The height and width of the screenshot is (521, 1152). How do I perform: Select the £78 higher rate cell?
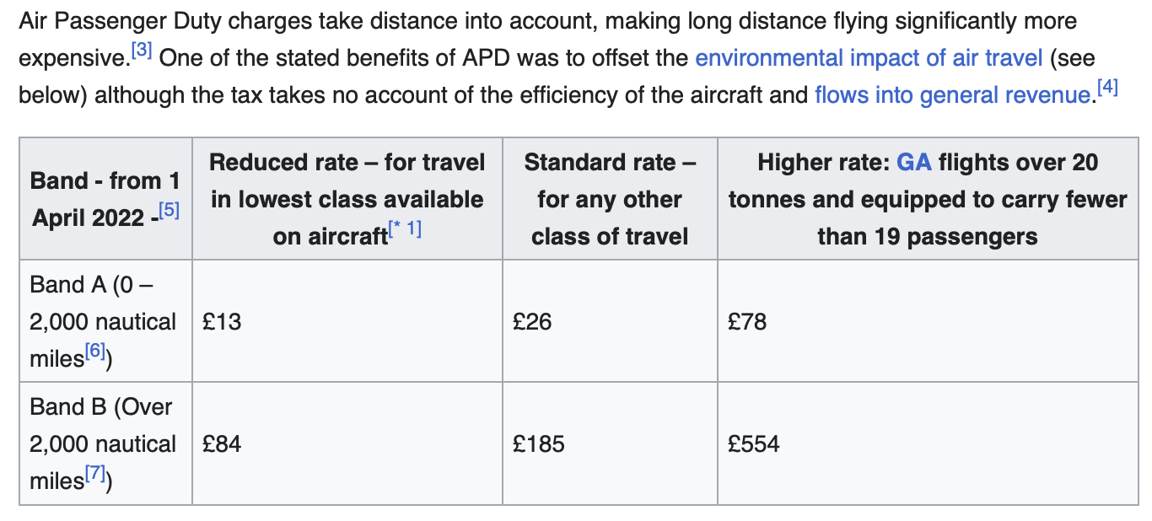(928, 321)
